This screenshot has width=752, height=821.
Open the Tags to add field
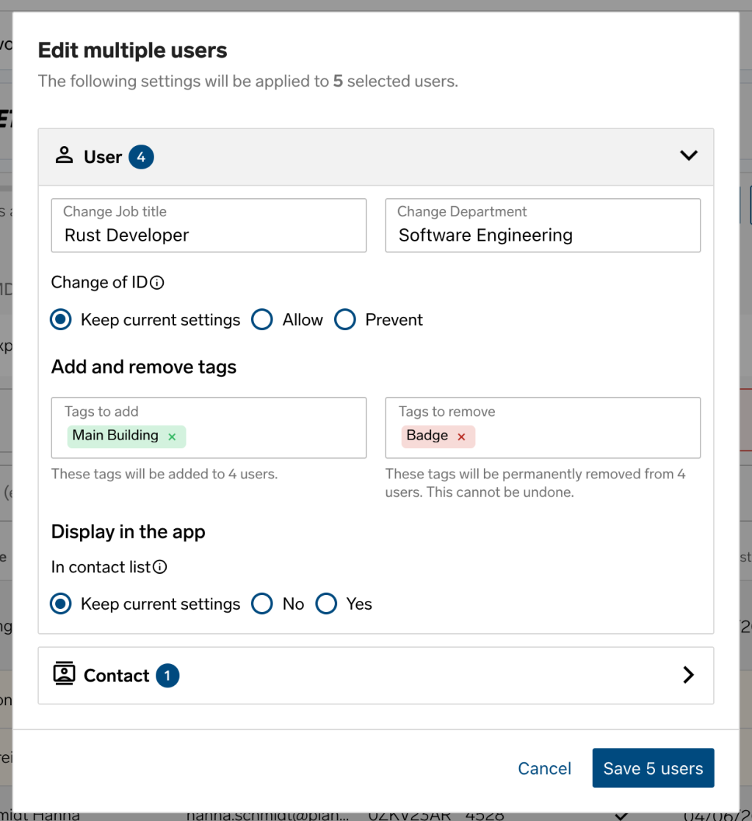pos(272,436)
